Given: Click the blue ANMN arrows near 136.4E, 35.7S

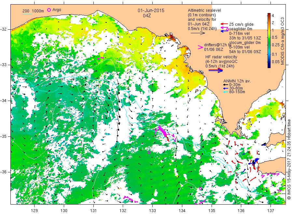Looking at the screenshot, I should point(254,162).
